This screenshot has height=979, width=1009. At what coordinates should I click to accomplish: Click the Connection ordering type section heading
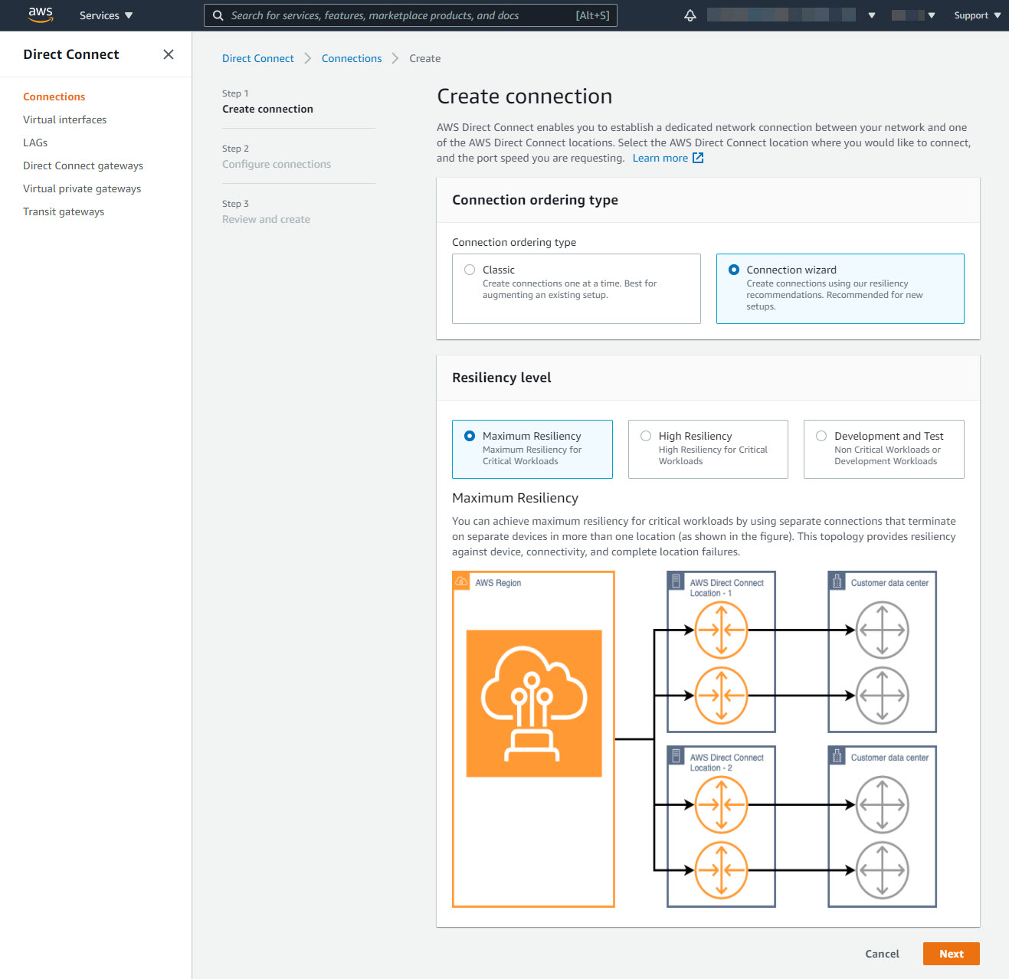pyautogui.click(x=535, y=200)
